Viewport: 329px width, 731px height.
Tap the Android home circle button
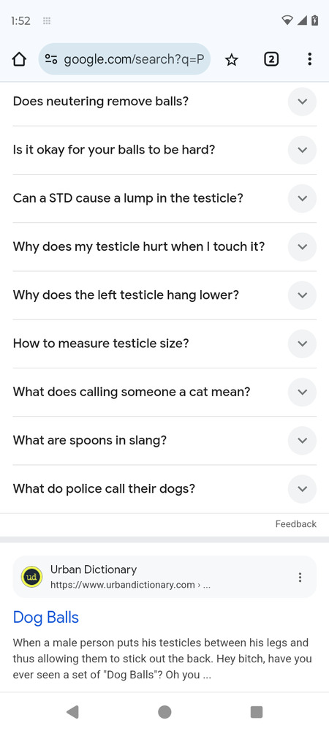[164, 712]
